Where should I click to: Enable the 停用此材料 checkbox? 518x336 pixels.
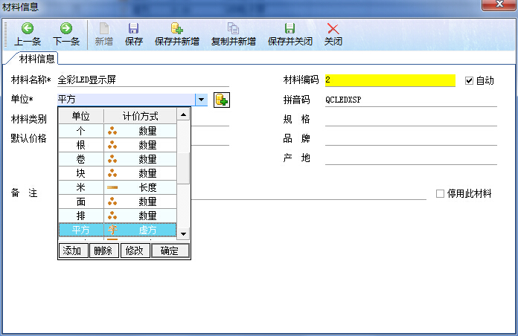pos(440,193)
